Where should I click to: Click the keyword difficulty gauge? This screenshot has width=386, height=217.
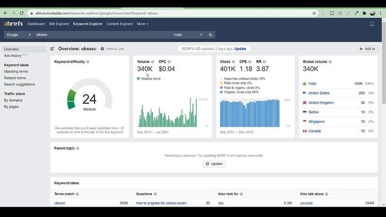[90, 95]
